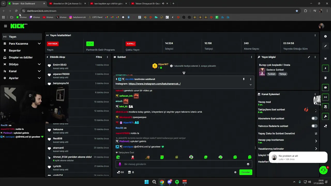Click the chat scroll-down indicator above pinned message
The image size is (331, 186).
184,73
